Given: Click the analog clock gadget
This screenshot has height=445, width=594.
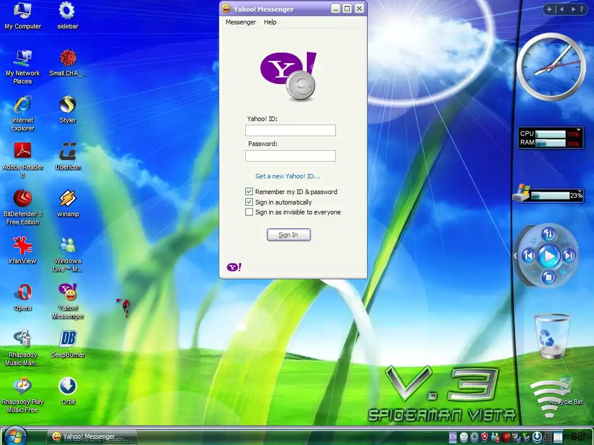Looking at the screenshot, I should (x=551, y=67).
